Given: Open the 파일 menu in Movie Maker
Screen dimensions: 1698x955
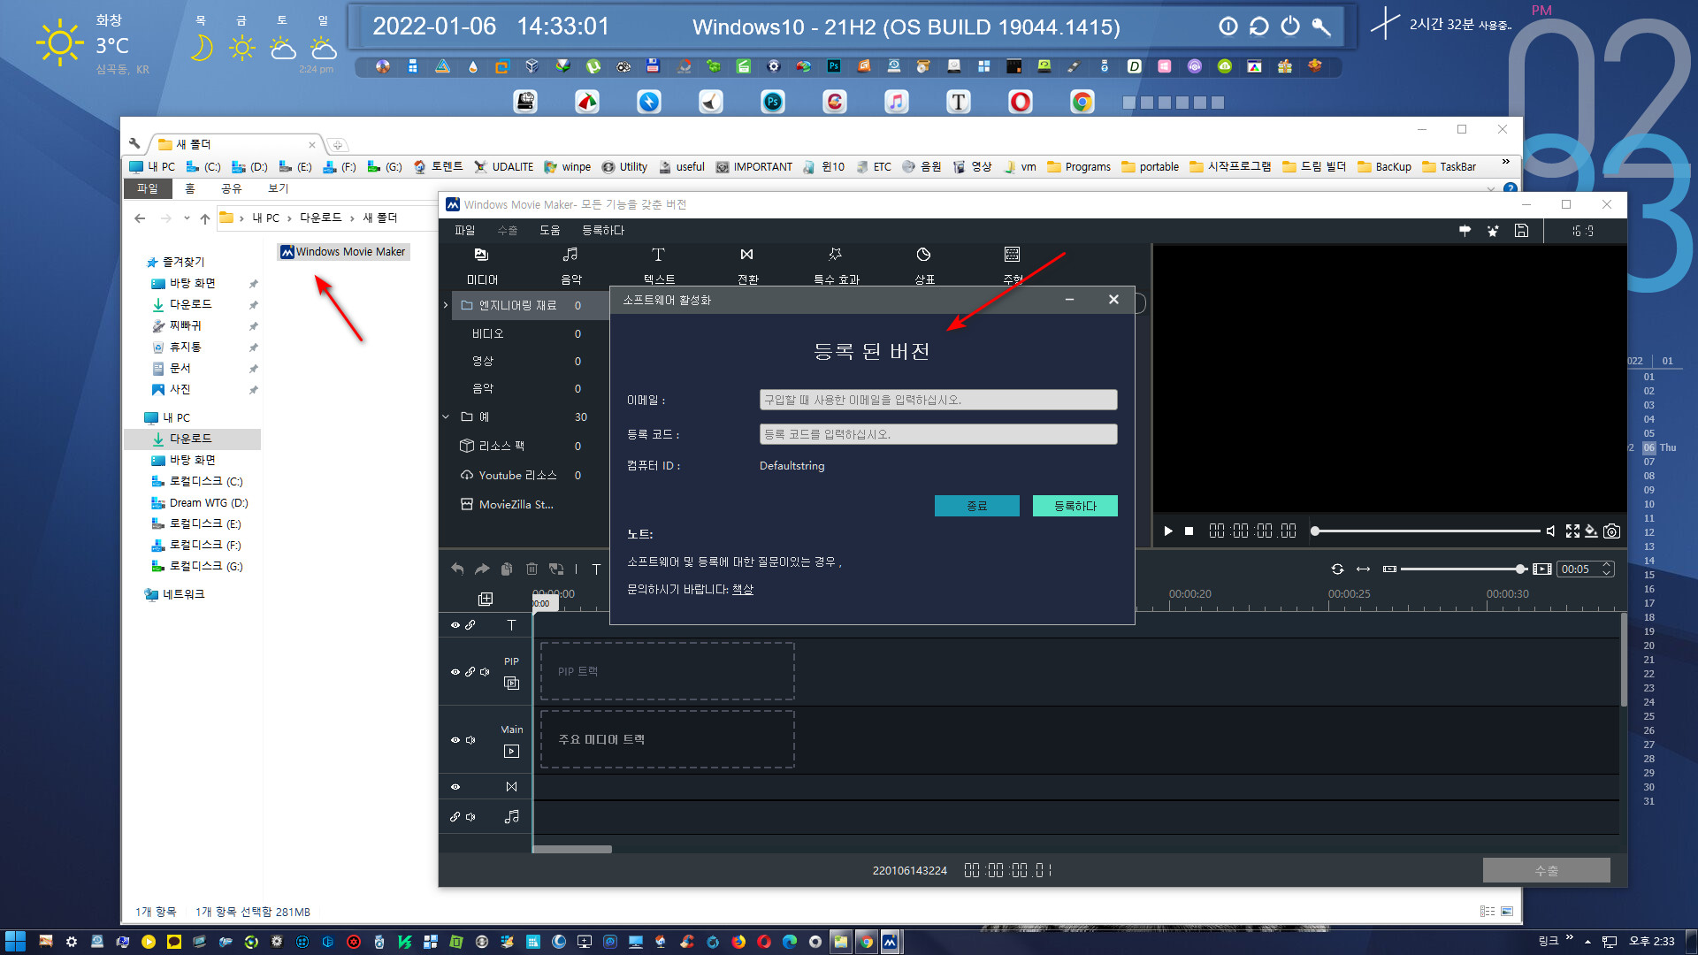Looking at the screenshot, I should [464, 230].
